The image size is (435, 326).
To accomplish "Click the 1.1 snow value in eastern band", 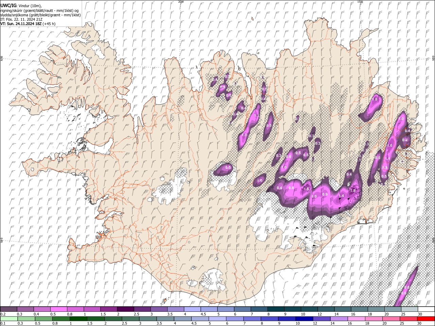I will [387, 159].
